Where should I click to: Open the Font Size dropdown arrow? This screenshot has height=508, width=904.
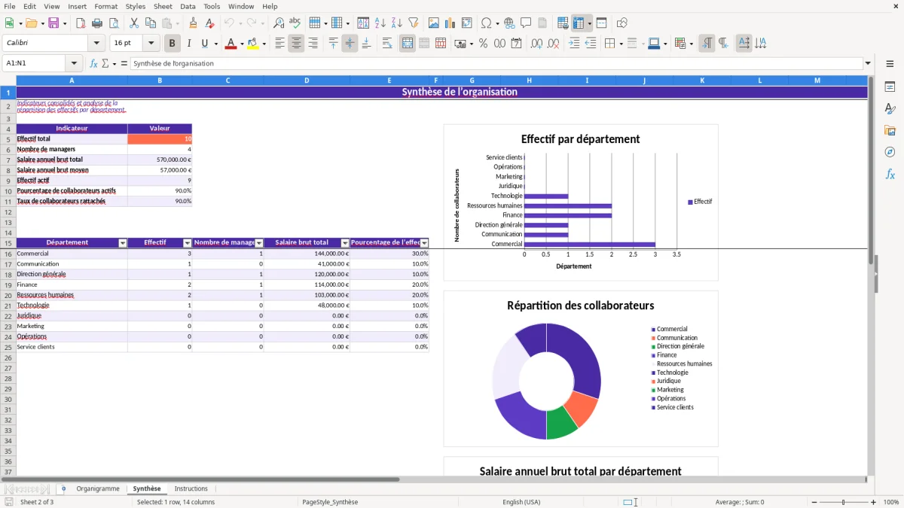[x=151, y=44]
